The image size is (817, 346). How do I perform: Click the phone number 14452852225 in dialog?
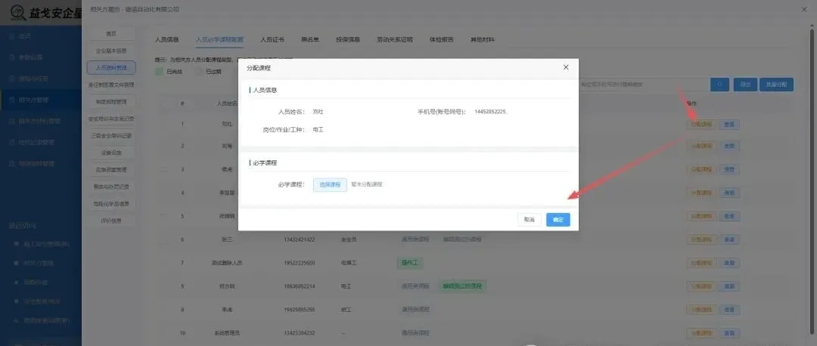click(x=490, y=111)
